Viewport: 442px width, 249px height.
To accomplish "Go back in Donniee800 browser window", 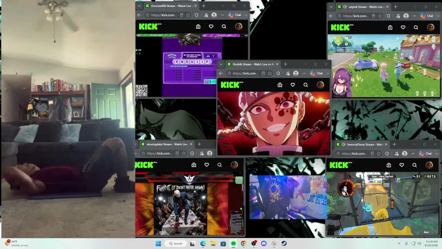I will pyautogui.click(x=139, y=15).
